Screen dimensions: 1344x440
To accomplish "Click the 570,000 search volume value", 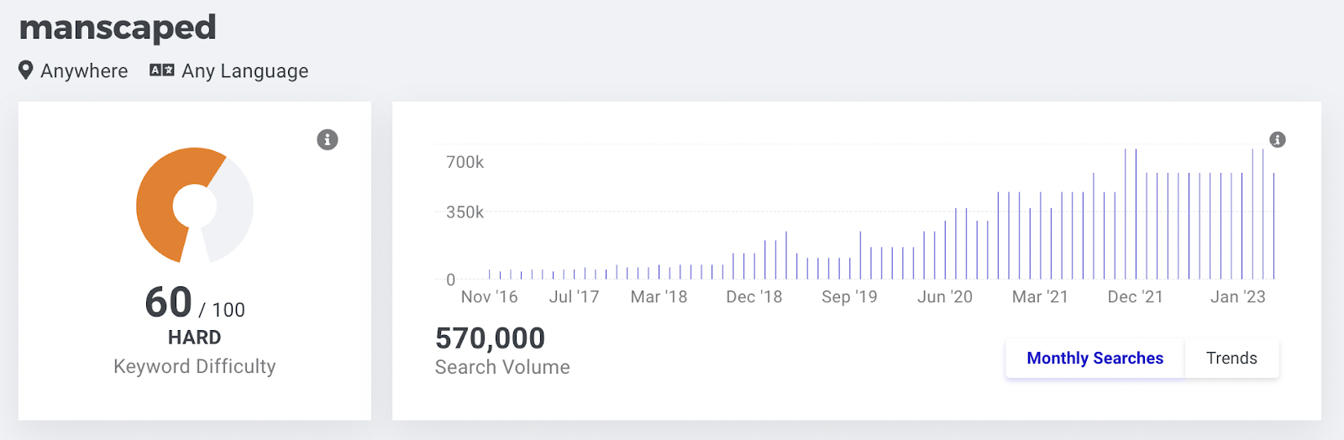I will pyautogui.click(x=490, y=338).
